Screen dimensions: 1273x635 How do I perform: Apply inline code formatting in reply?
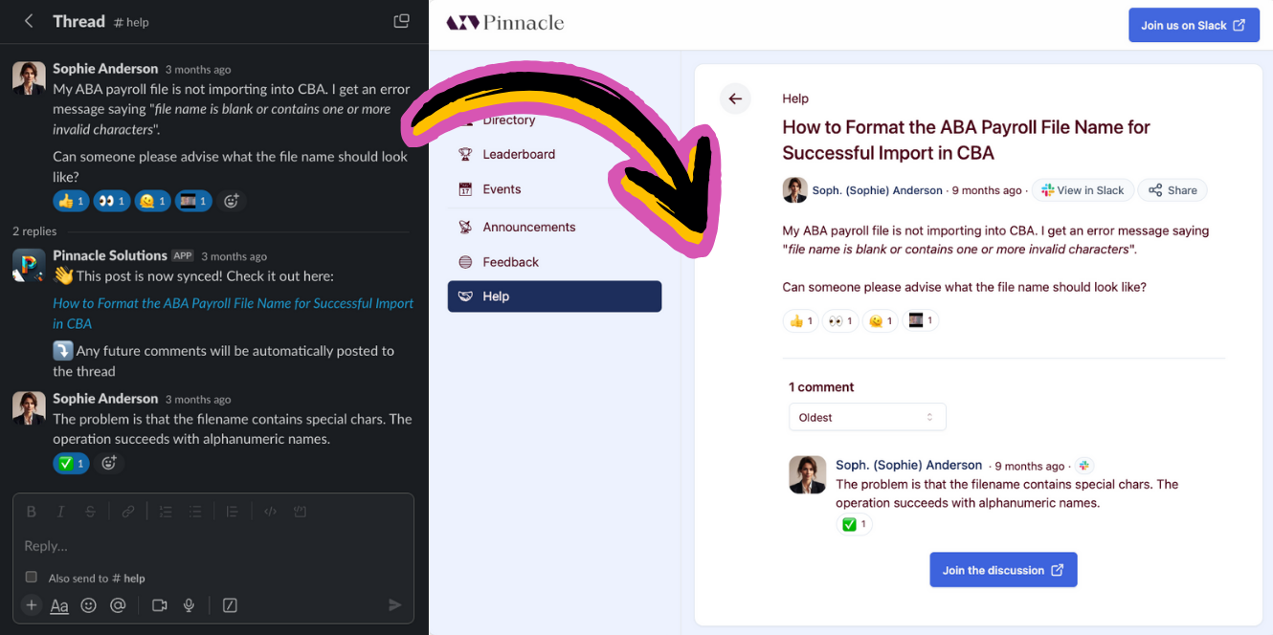tap(270, 512)
